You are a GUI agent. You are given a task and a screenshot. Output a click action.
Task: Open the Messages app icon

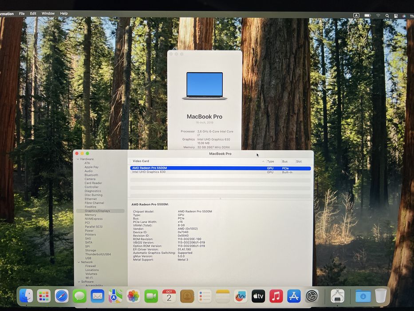[x=79, y=296]
